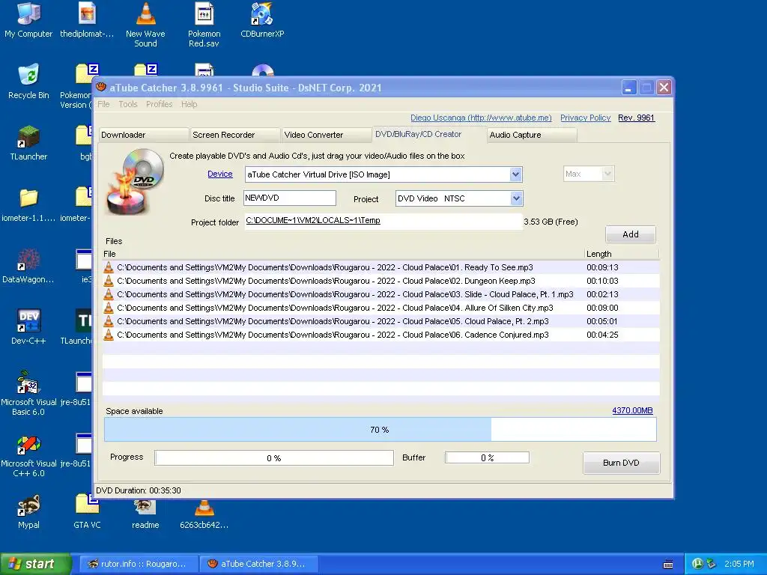767x575 pixels.
Task: Open My Computer desktop icon
Action: click(x=28, y=19)
